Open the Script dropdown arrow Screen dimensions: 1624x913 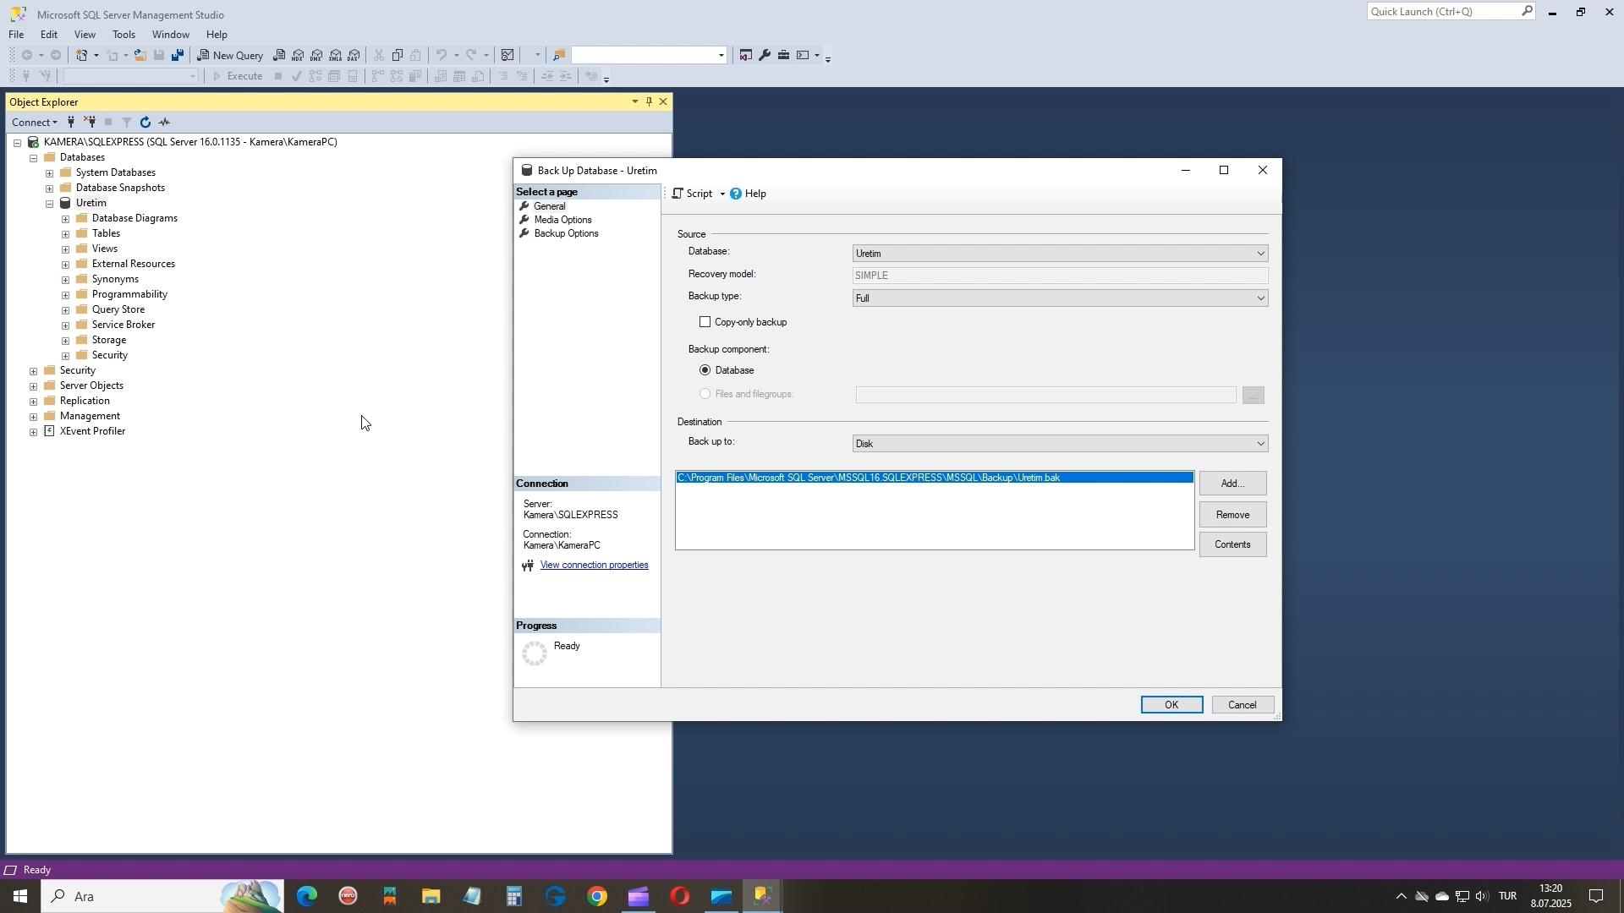click(722, 194)
